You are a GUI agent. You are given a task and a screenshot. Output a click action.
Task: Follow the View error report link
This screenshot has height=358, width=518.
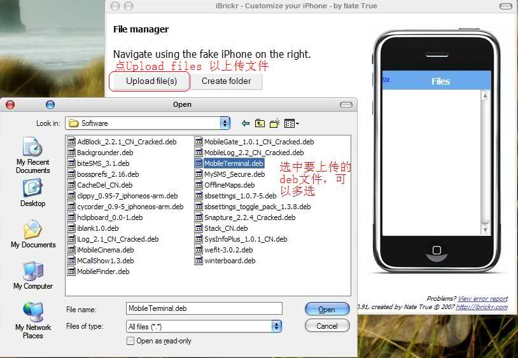(482, 299)
